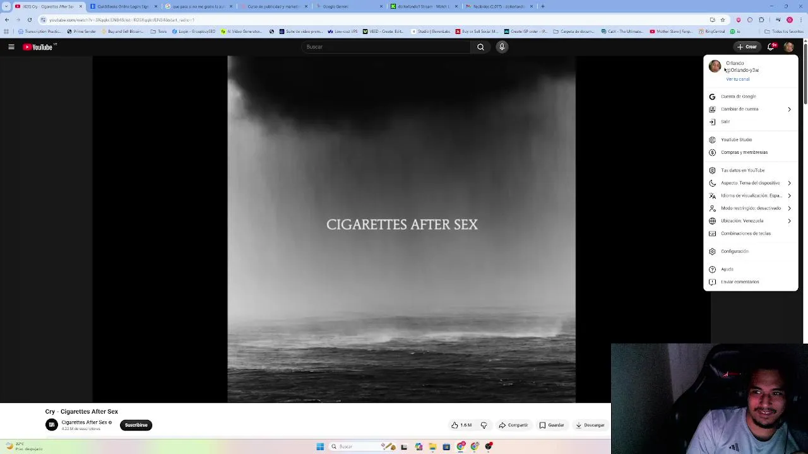Open Tus datos en YouTube
Image resolution: width=808 pixels, height=454 pixels.
coord(751,170)
